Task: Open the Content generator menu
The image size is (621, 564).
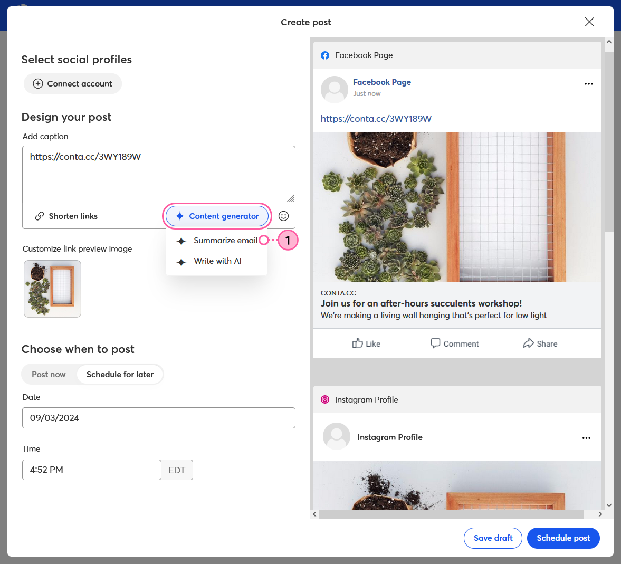Action: click(217, 216)
